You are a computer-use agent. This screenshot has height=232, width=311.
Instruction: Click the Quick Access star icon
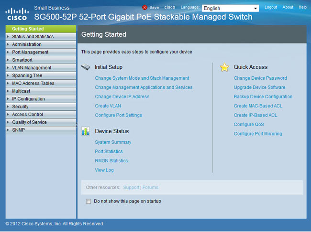[224, 67]
